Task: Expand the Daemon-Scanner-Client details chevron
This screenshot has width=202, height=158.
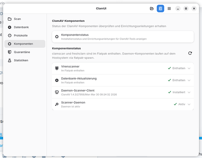Action: [x=189, y=92]
